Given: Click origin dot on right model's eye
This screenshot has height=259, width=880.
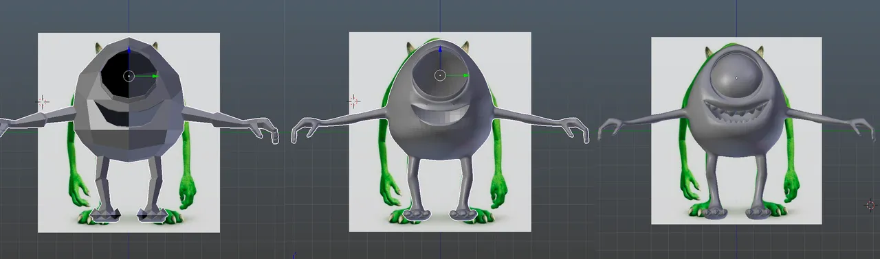Looking at the screenshot, I should pos(736,78).
